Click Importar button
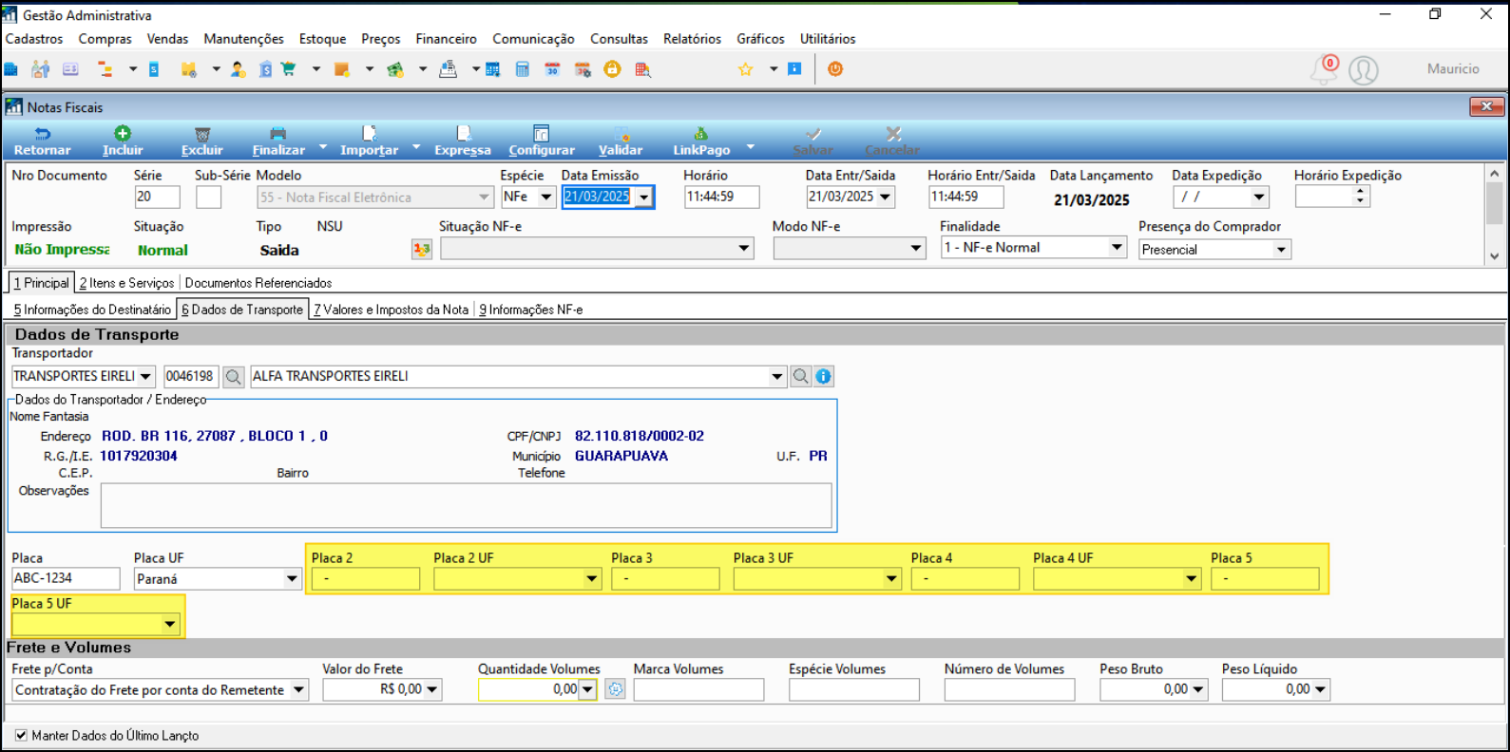Screen dimensions: 1510x752 coord(369,141)
